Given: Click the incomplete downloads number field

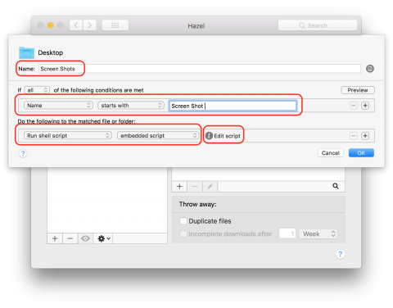Looking at the screenshot, I should [x=287, y=233].
